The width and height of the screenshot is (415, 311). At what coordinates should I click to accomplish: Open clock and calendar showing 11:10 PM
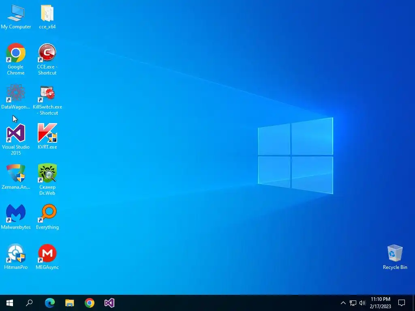[x=380, y=303]
